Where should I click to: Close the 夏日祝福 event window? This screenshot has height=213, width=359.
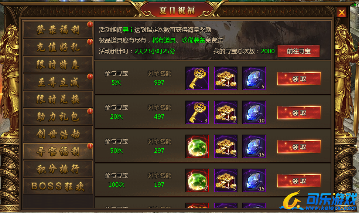[x=342, y=12]
